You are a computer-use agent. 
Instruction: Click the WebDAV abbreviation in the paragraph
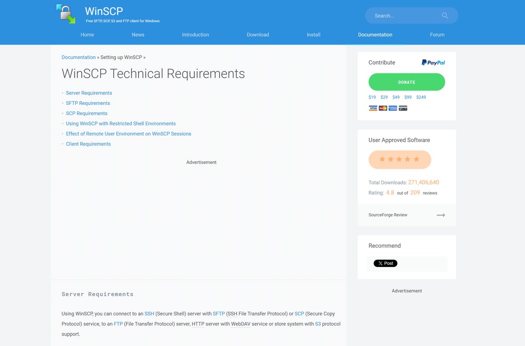tap(241, 324)
